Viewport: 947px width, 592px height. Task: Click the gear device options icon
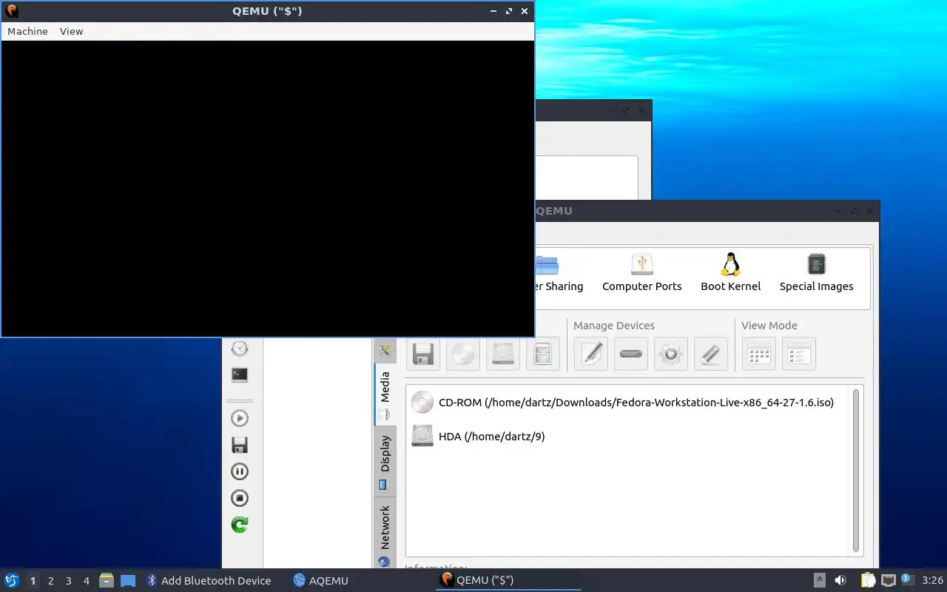[x=671, y=354]
